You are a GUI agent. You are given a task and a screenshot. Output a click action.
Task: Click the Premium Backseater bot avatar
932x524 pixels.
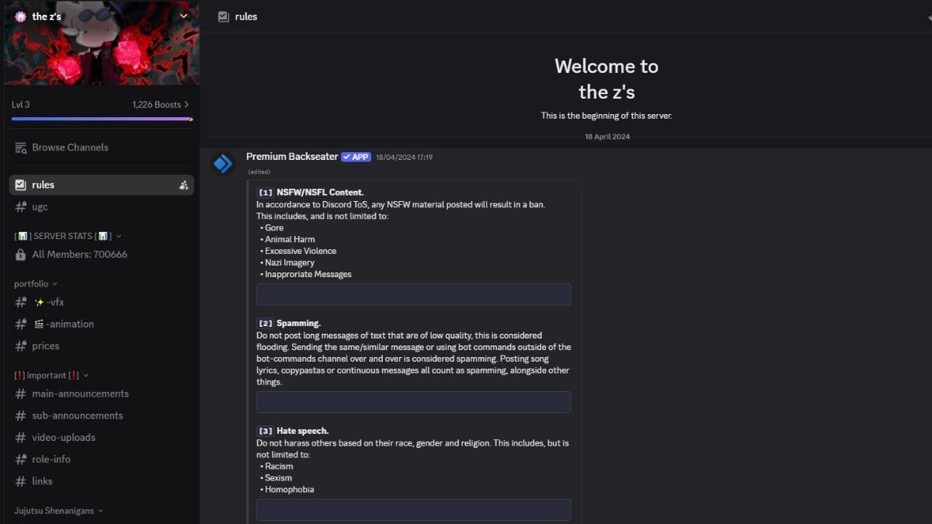223,163
